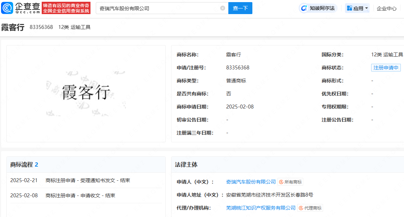The width and height of the screenshot is (404, 217).
Task: Click the 注册申请中 status tag
Action: click(386, 68)
